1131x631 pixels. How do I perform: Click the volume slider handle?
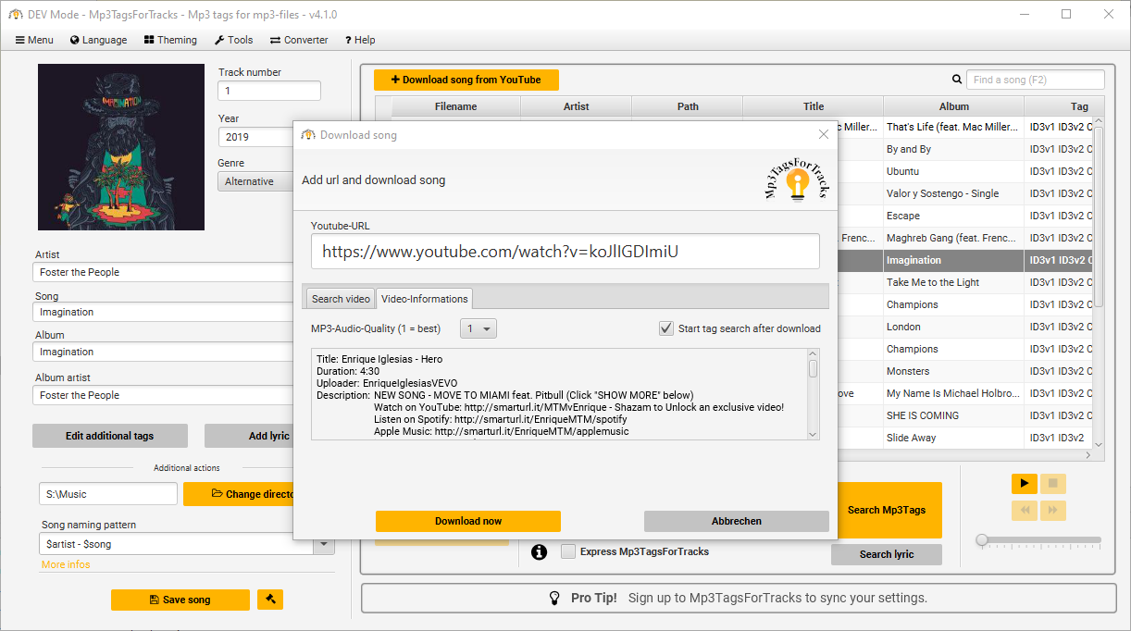982,539
